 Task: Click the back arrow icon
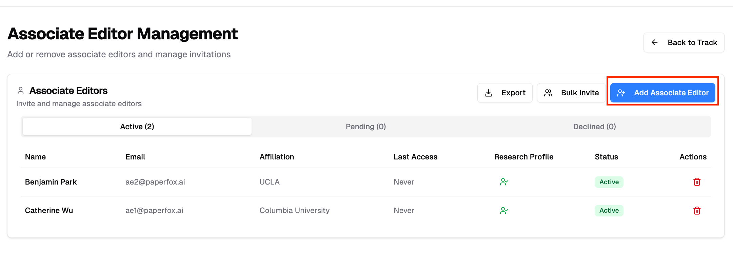click(x=655, y=42)
